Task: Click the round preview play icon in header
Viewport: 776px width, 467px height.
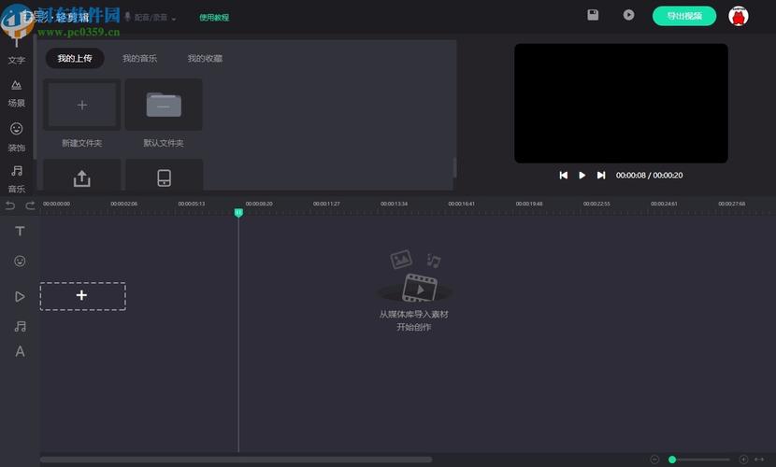Action: click(628, 15)
